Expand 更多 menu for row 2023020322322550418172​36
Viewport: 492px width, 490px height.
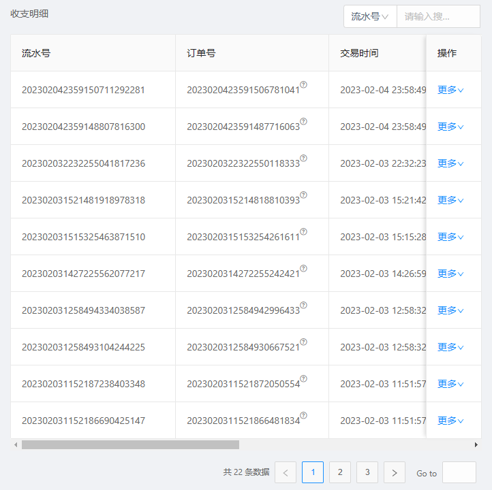(x=450, y=163)
